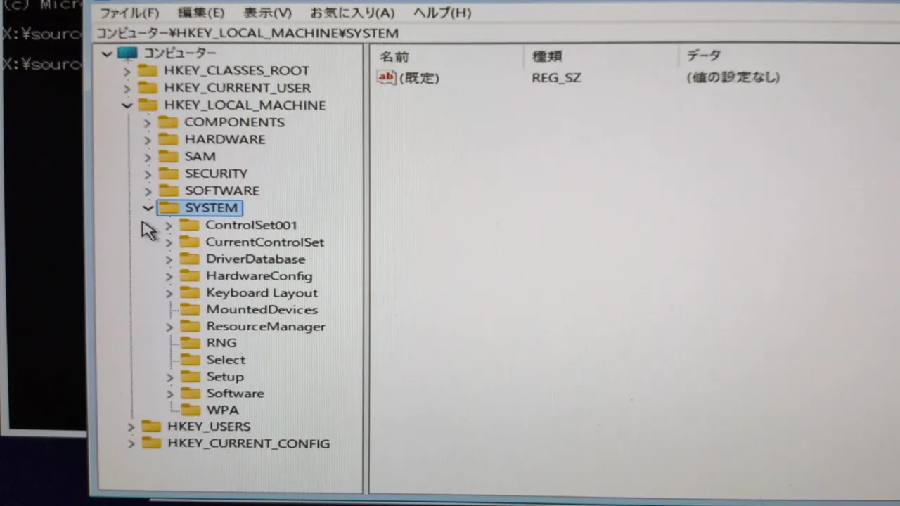900x506 pixels.
Task: Select the (既定) value name
Action: tap(419, 78)
